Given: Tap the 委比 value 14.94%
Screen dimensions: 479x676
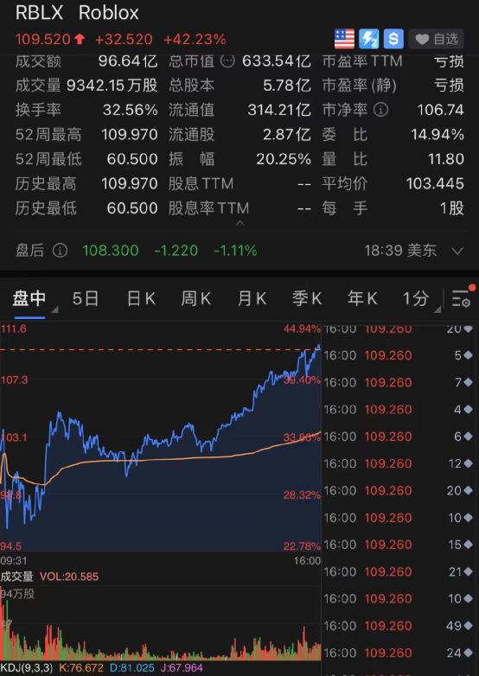Looking at the screenshot, I should (x=437, y=135).
